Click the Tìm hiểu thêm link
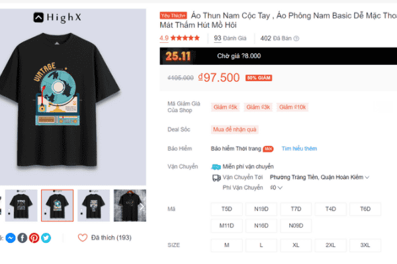 299,148
